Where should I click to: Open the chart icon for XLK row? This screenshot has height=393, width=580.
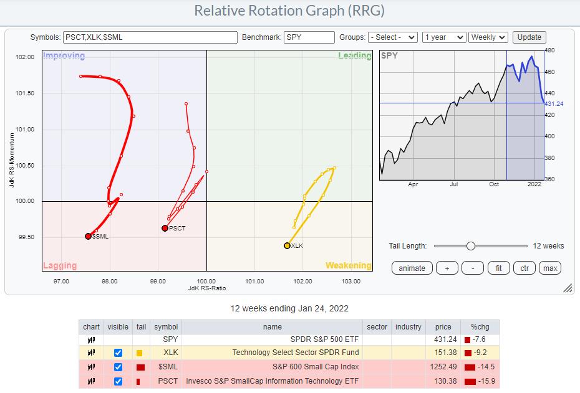coord(92,353)
